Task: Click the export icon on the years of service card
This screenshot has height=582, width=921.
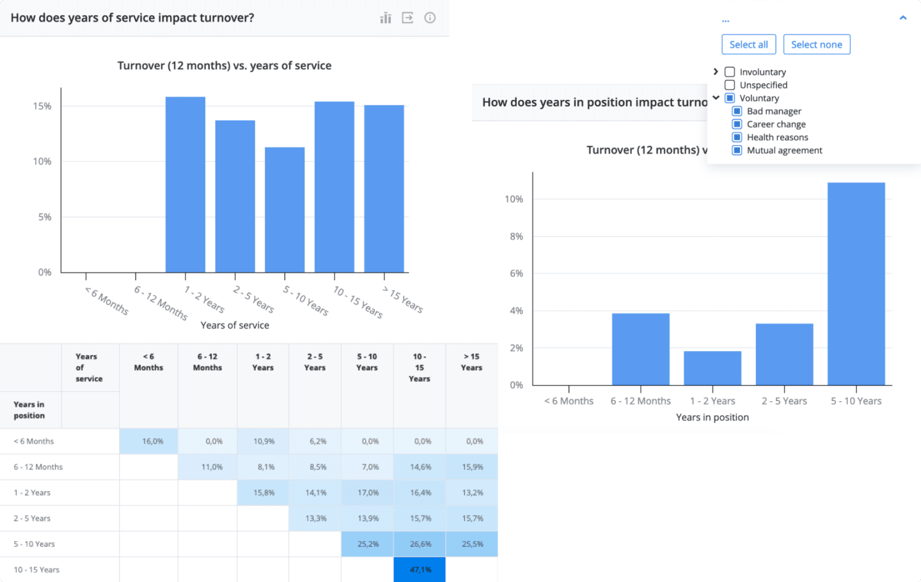Action: 407,18
